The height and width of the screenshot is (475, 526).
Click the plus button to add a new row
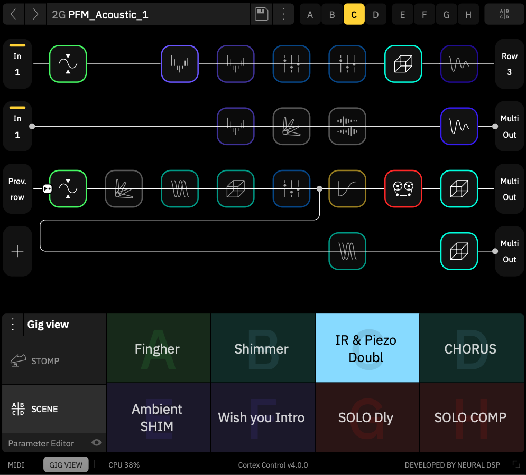coord(17,251)
